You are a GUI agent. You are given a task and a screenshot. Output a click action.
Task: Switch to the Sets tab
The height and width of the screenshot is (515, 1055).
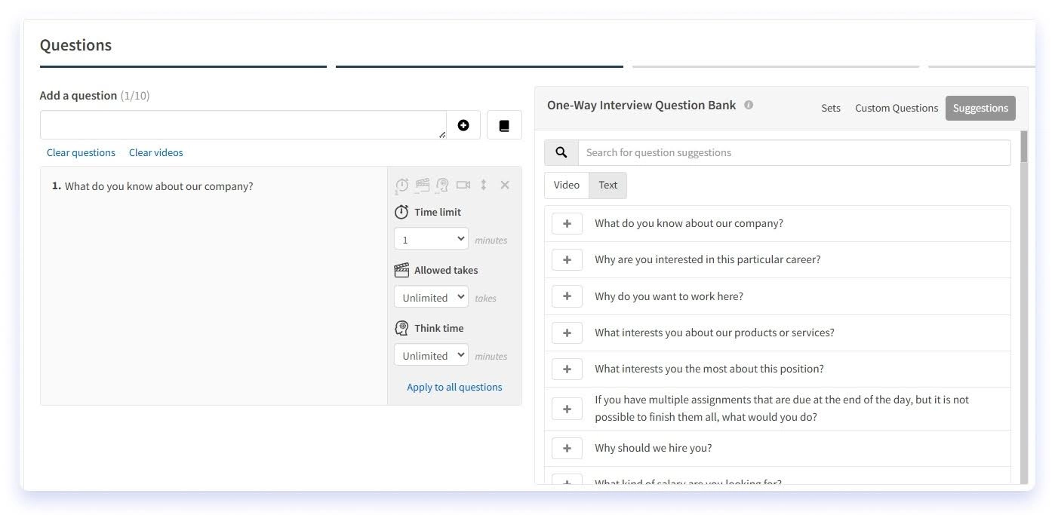[831, 108]
